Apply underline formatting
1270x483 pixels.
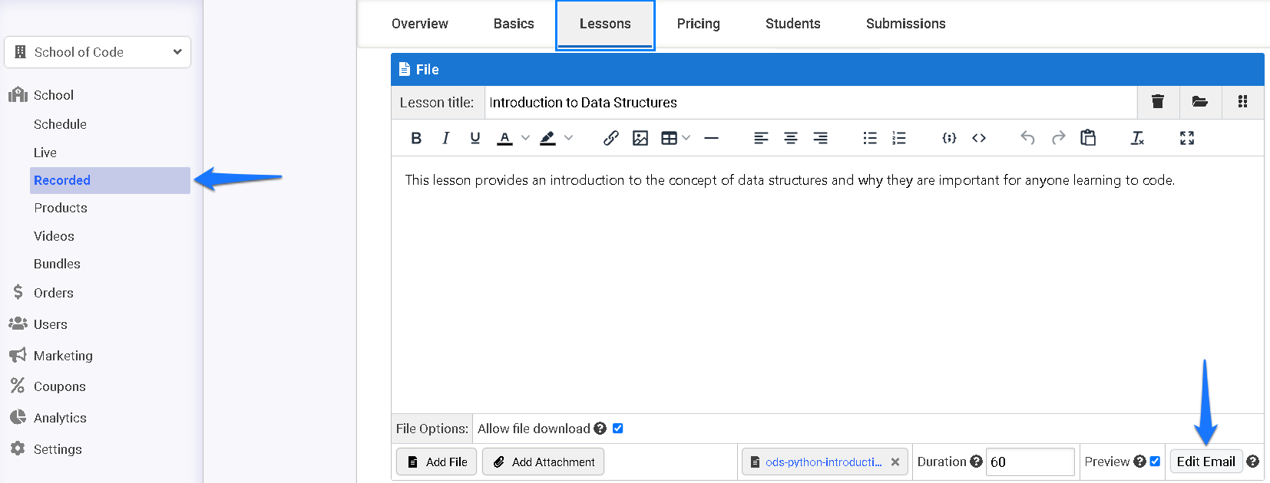475,138
